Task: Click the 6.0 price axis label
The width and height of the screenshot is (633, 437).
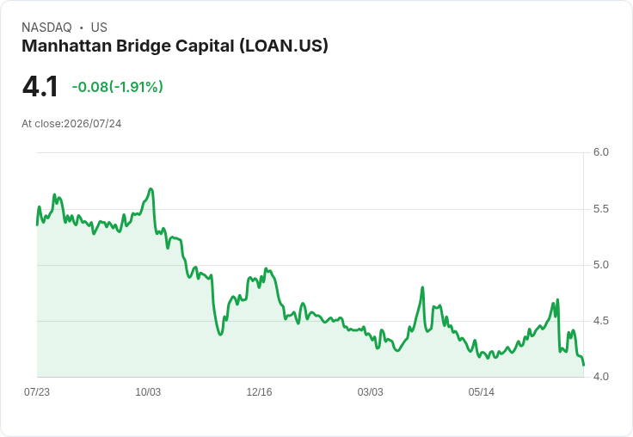Action: [600, 152]
